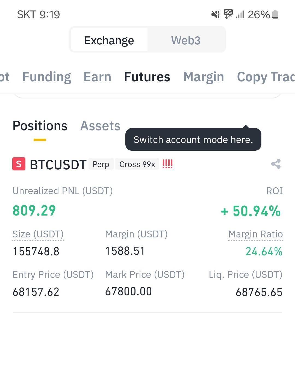This screenshot has width=295, height=375.
Task: Select the Margin tab
Action: click(x=203, y=77)
